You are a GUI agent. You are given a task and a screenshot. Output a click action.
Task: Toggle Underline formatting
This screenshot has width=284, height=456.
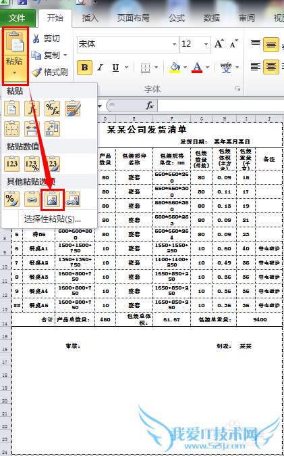116,68
